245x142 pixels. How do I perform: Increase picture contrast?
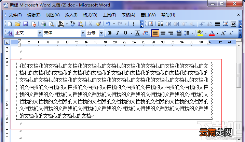168,24
